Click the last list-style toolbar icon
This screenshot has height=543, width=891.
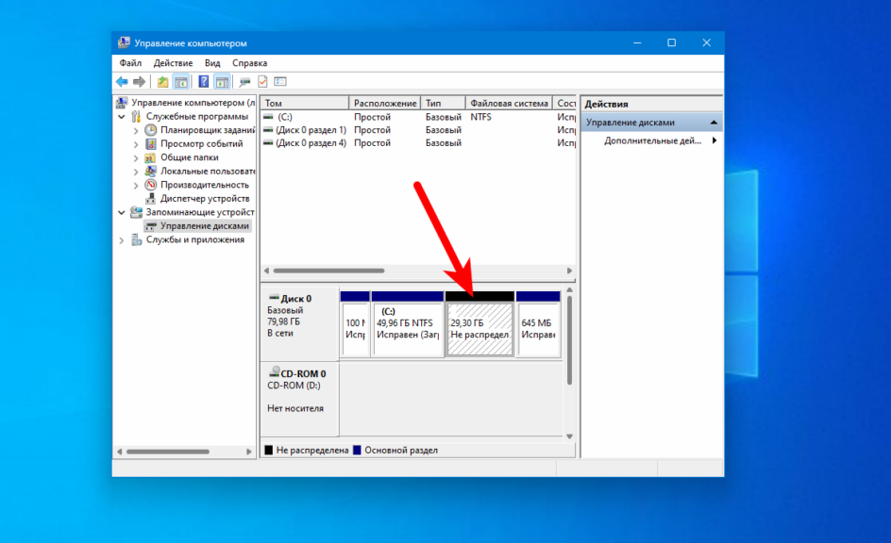click(280, 82)
